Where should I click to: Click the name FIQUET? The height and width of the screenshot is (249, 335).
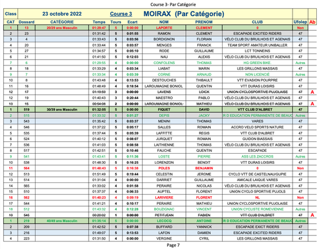[x=164, y=110]
